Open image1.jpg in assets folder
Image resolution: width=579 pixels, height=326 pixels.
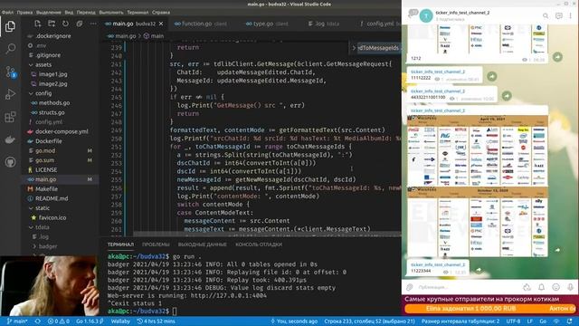click(x=52, y=74)
